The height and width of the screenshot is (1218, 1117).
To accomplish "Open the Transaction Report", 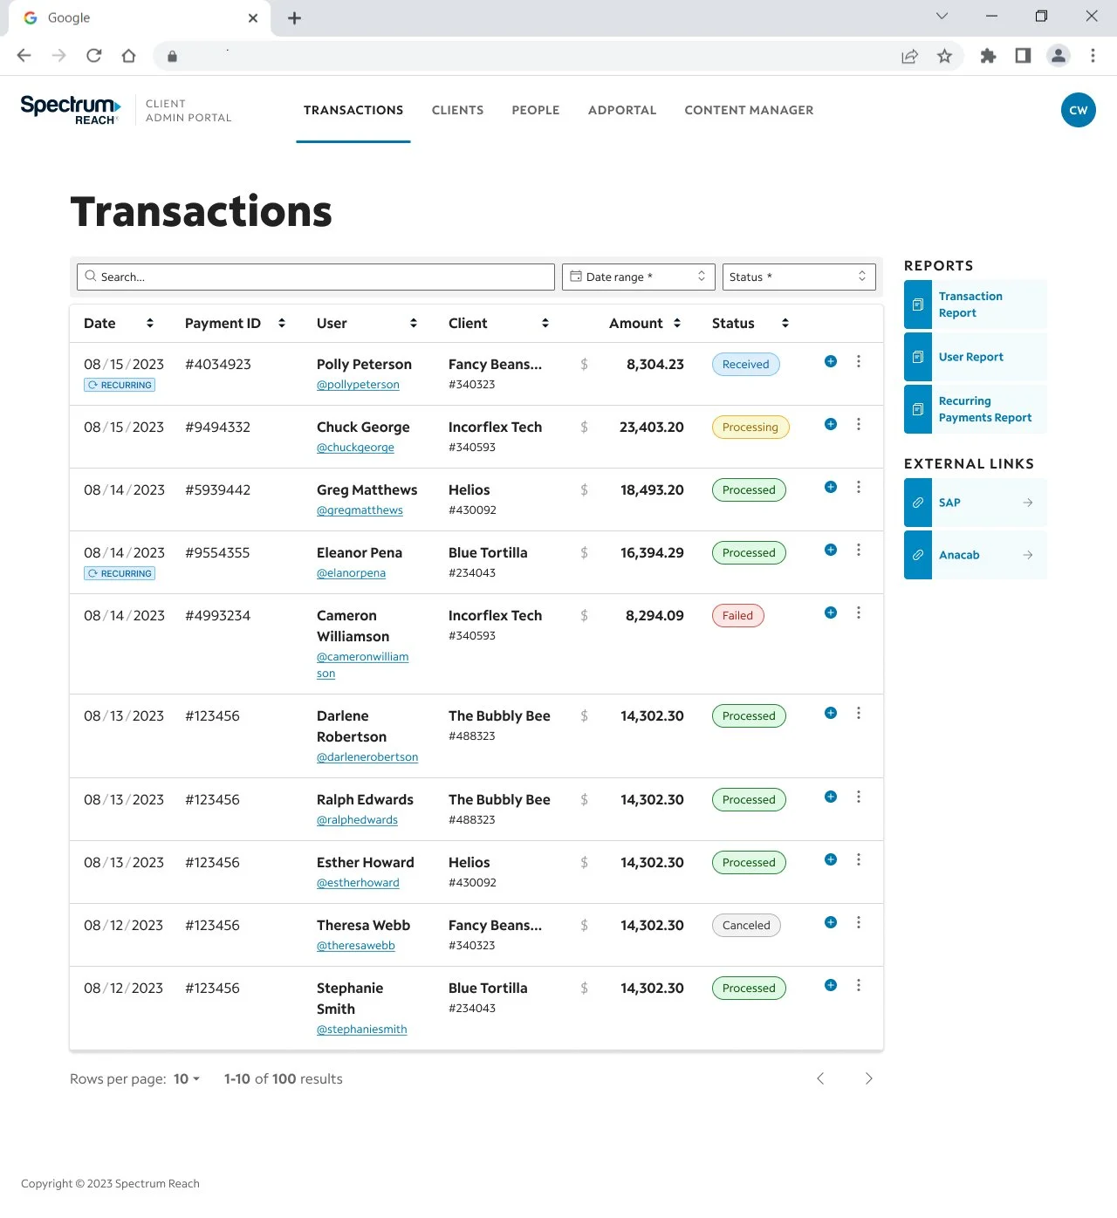I will tap(976, 304).
